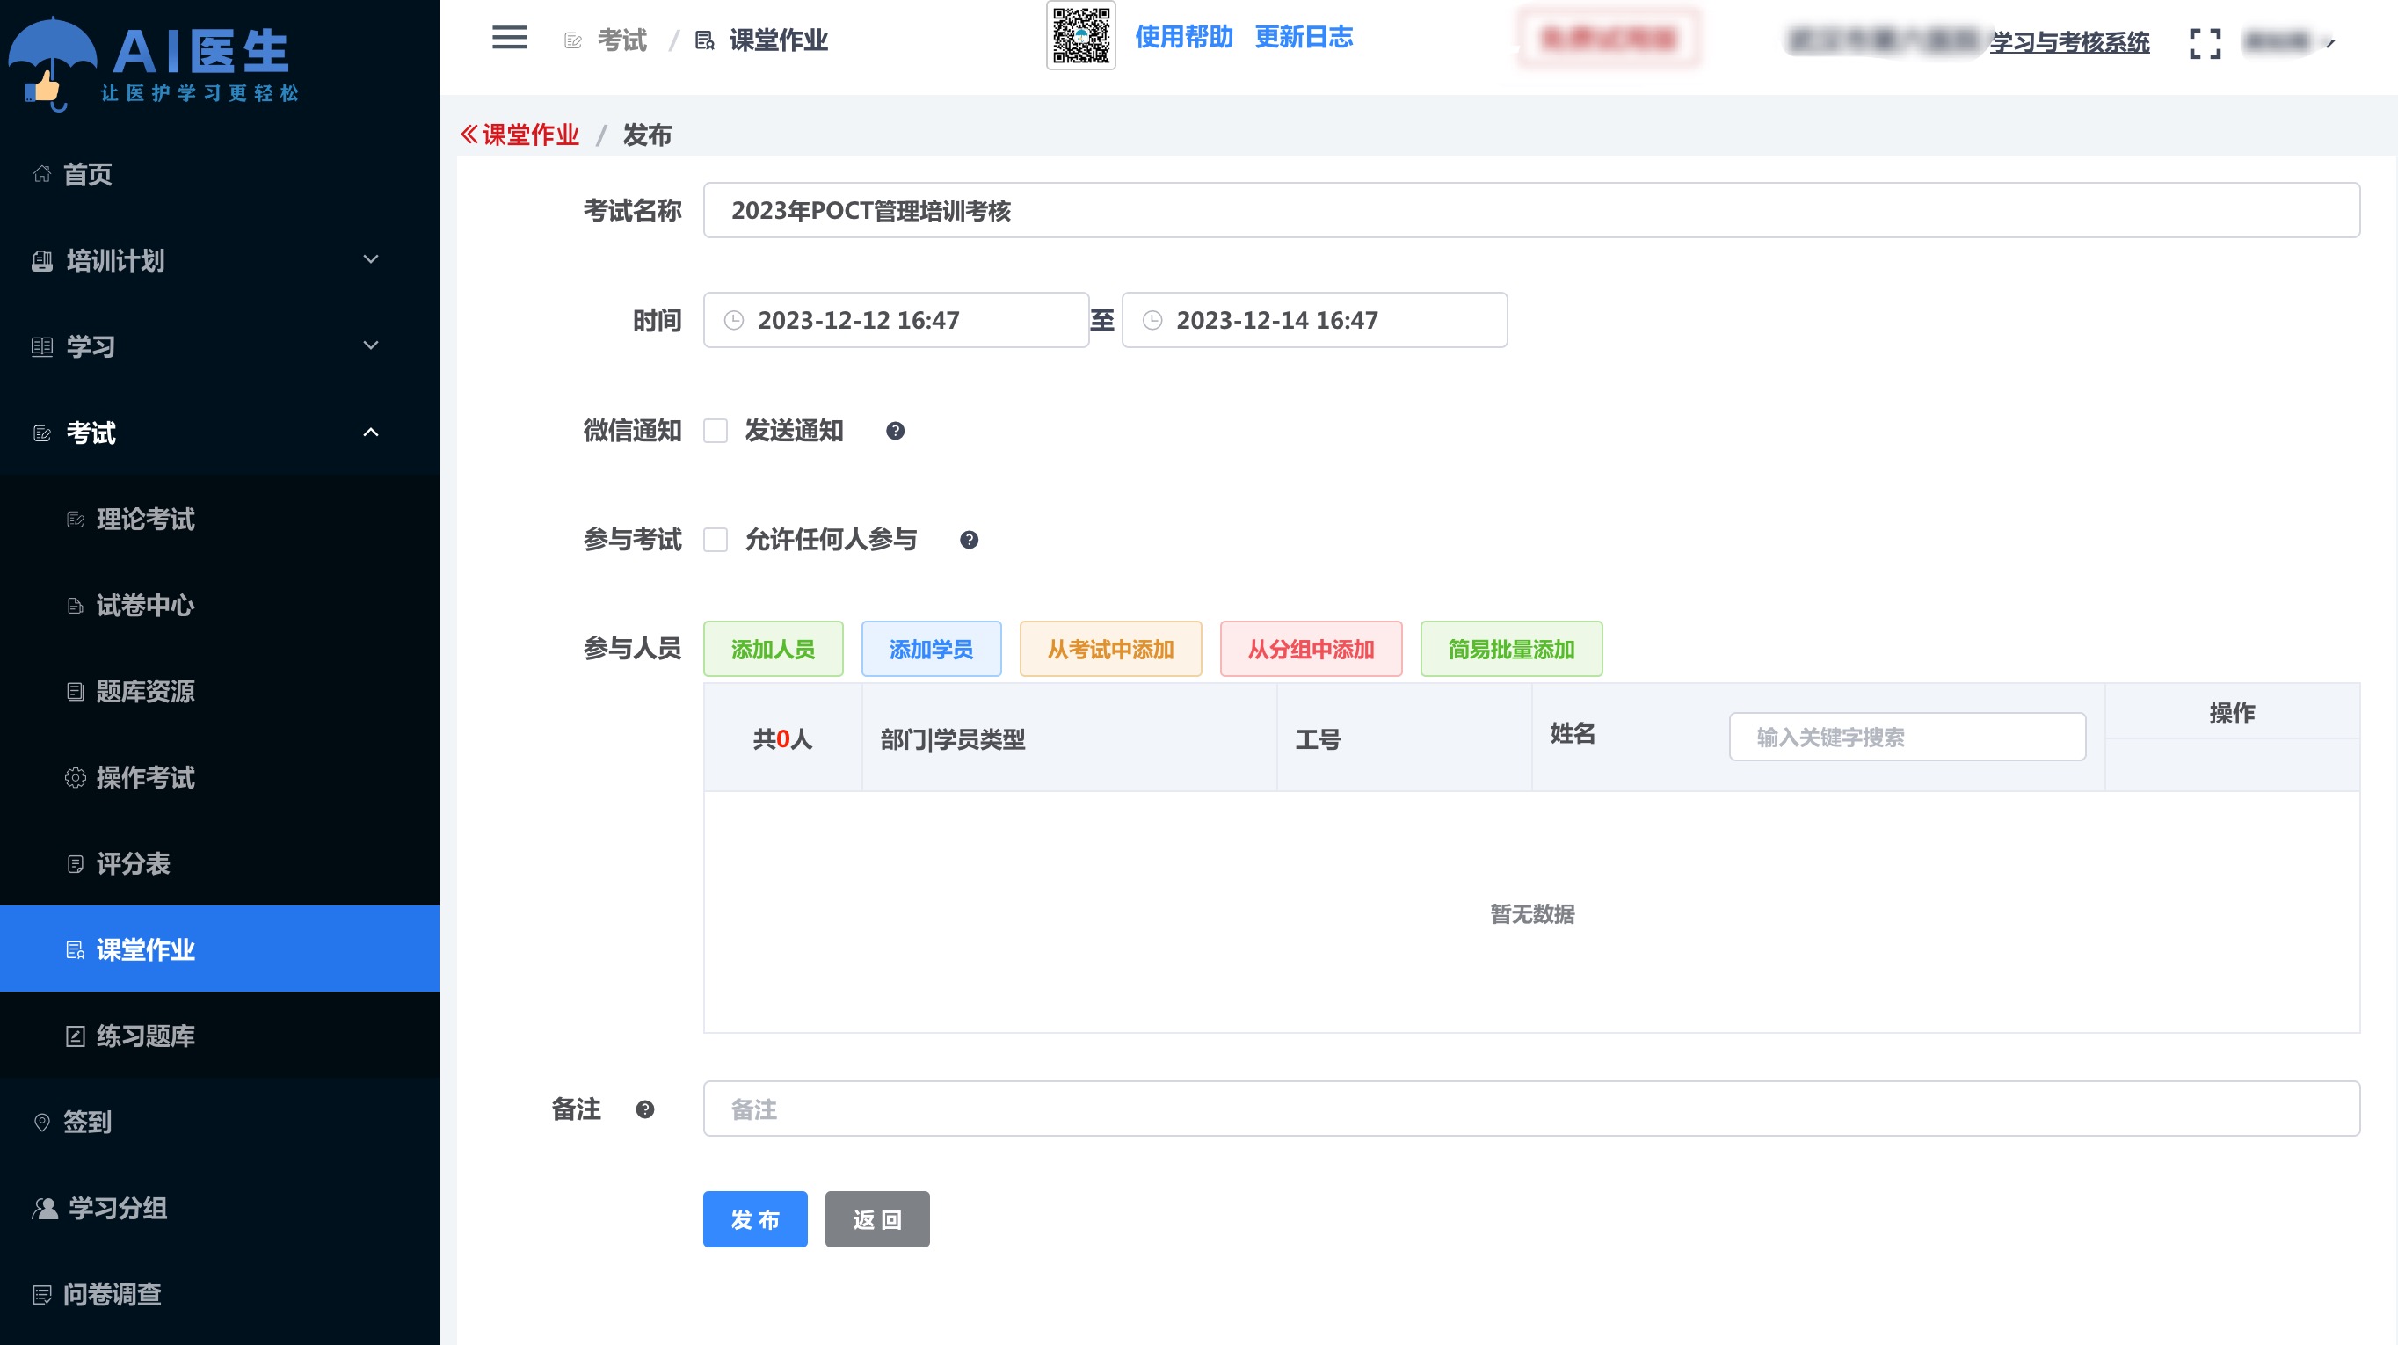
Task: Open 操作考试 submenu item
Action: tap(220, 777)
